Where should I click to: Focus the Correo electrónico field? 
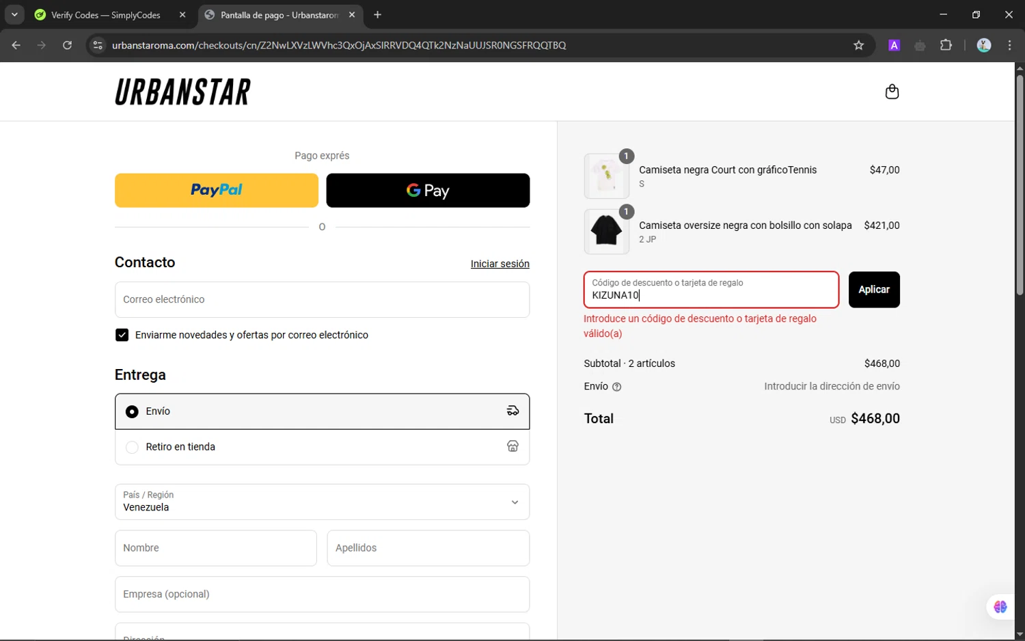click(322, 299)
